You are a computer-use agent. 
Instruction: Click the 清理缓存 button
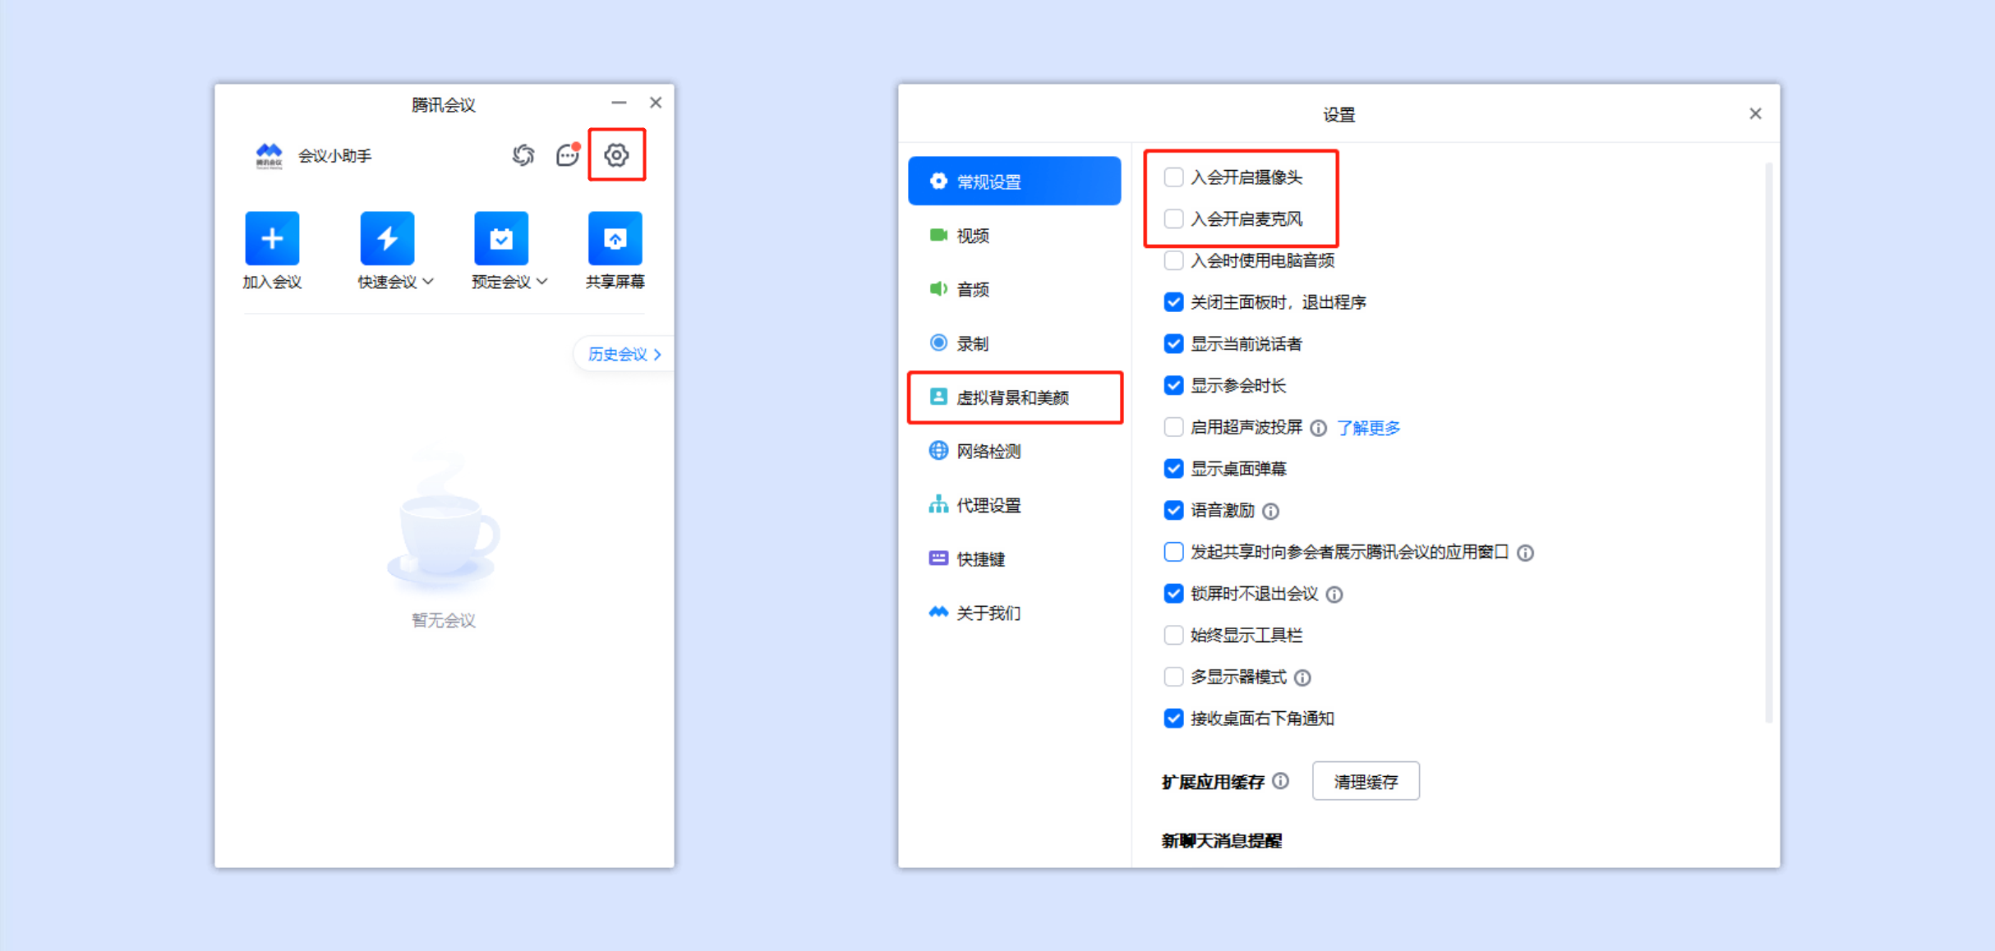coord(1366,781)
